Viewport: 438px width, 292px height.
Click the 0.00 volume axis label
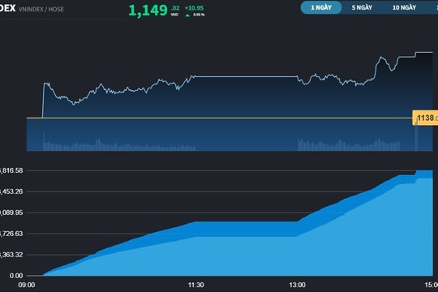point(16,276)
